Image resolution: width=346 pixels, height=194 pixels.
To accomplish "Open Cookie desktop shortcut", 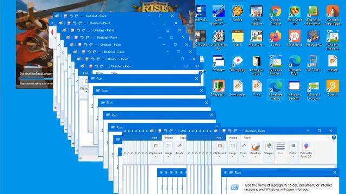I will (x=237, y=13).
